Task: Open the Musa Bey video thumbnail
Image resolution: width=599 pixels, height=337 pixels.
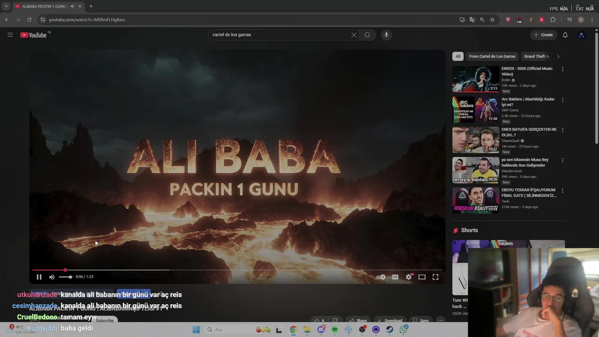Action: pos(475,170)
